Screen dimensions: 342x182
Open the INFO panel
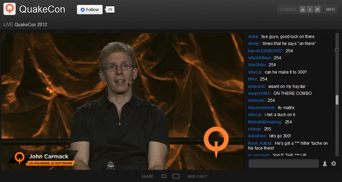coord(330,10)
